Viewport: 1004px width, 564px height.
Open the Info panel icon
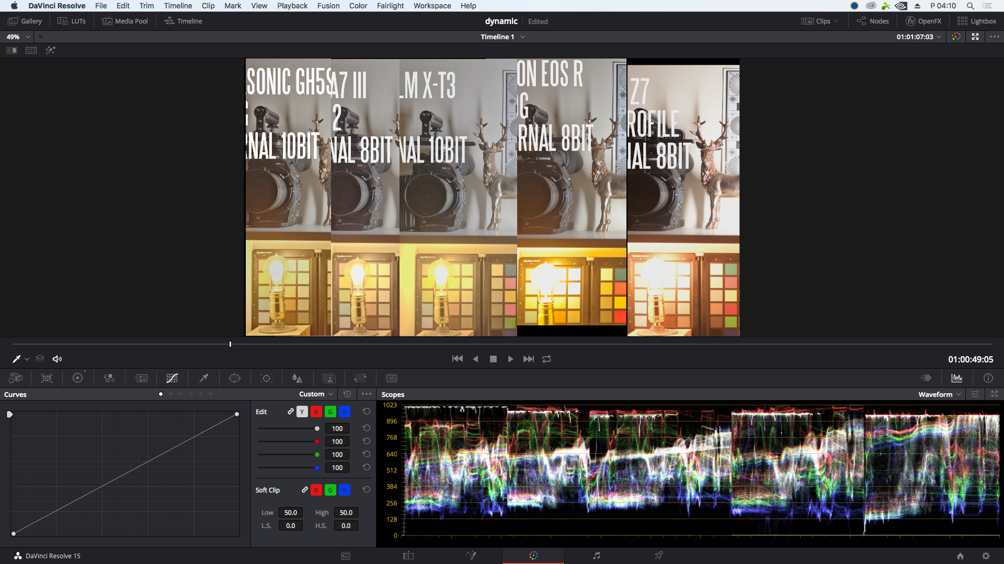[x=988, y=378]
